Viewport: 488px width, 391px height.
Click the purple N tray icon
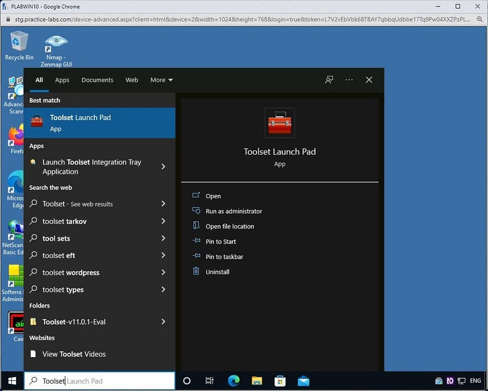450,381
